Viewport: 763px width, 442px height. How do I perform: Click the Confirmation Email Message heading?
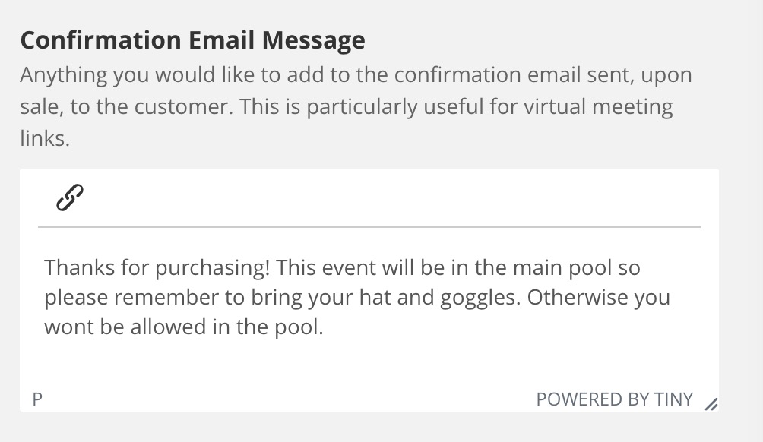(193, 40)
